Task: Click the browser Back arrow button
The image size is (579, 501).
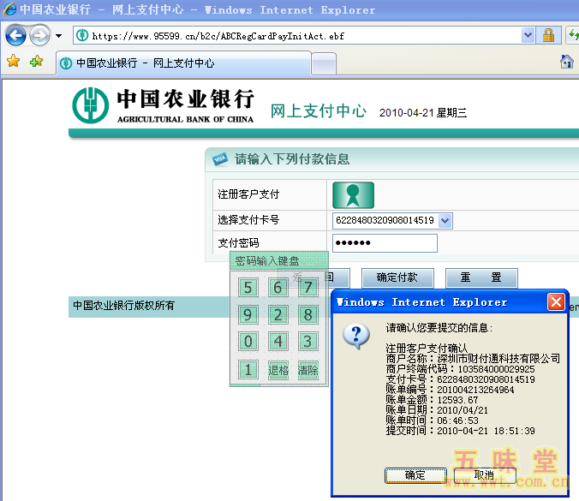Action: (16, 36)
